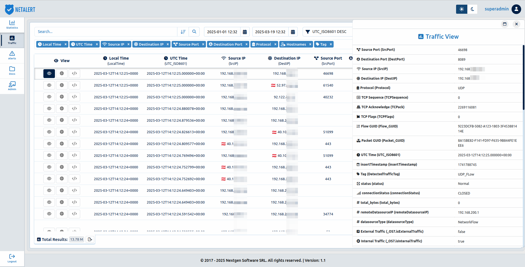525x267 pixels.
Task: Export results icon next to Total Results
Action: (x=90, y=240)
